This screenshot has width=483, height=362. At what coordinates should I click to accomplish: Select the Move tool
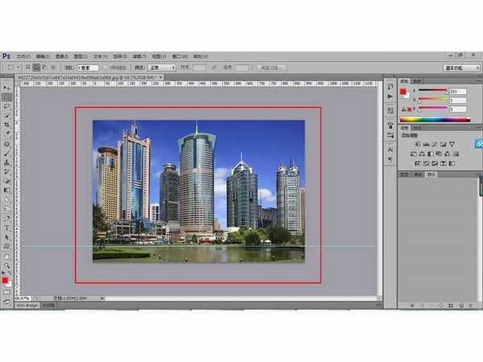click(7, 86)
